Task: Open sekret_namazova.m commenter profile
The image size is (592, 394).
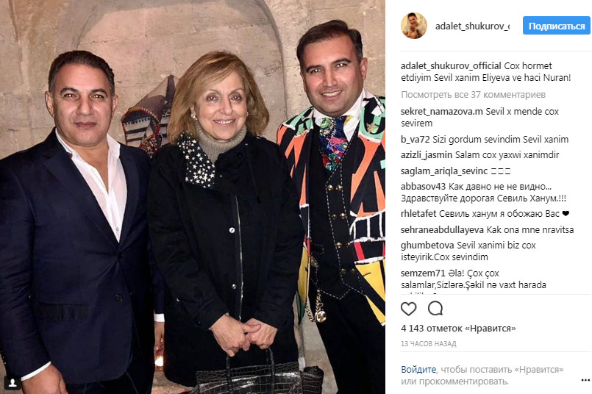Action: coord(442,111)
